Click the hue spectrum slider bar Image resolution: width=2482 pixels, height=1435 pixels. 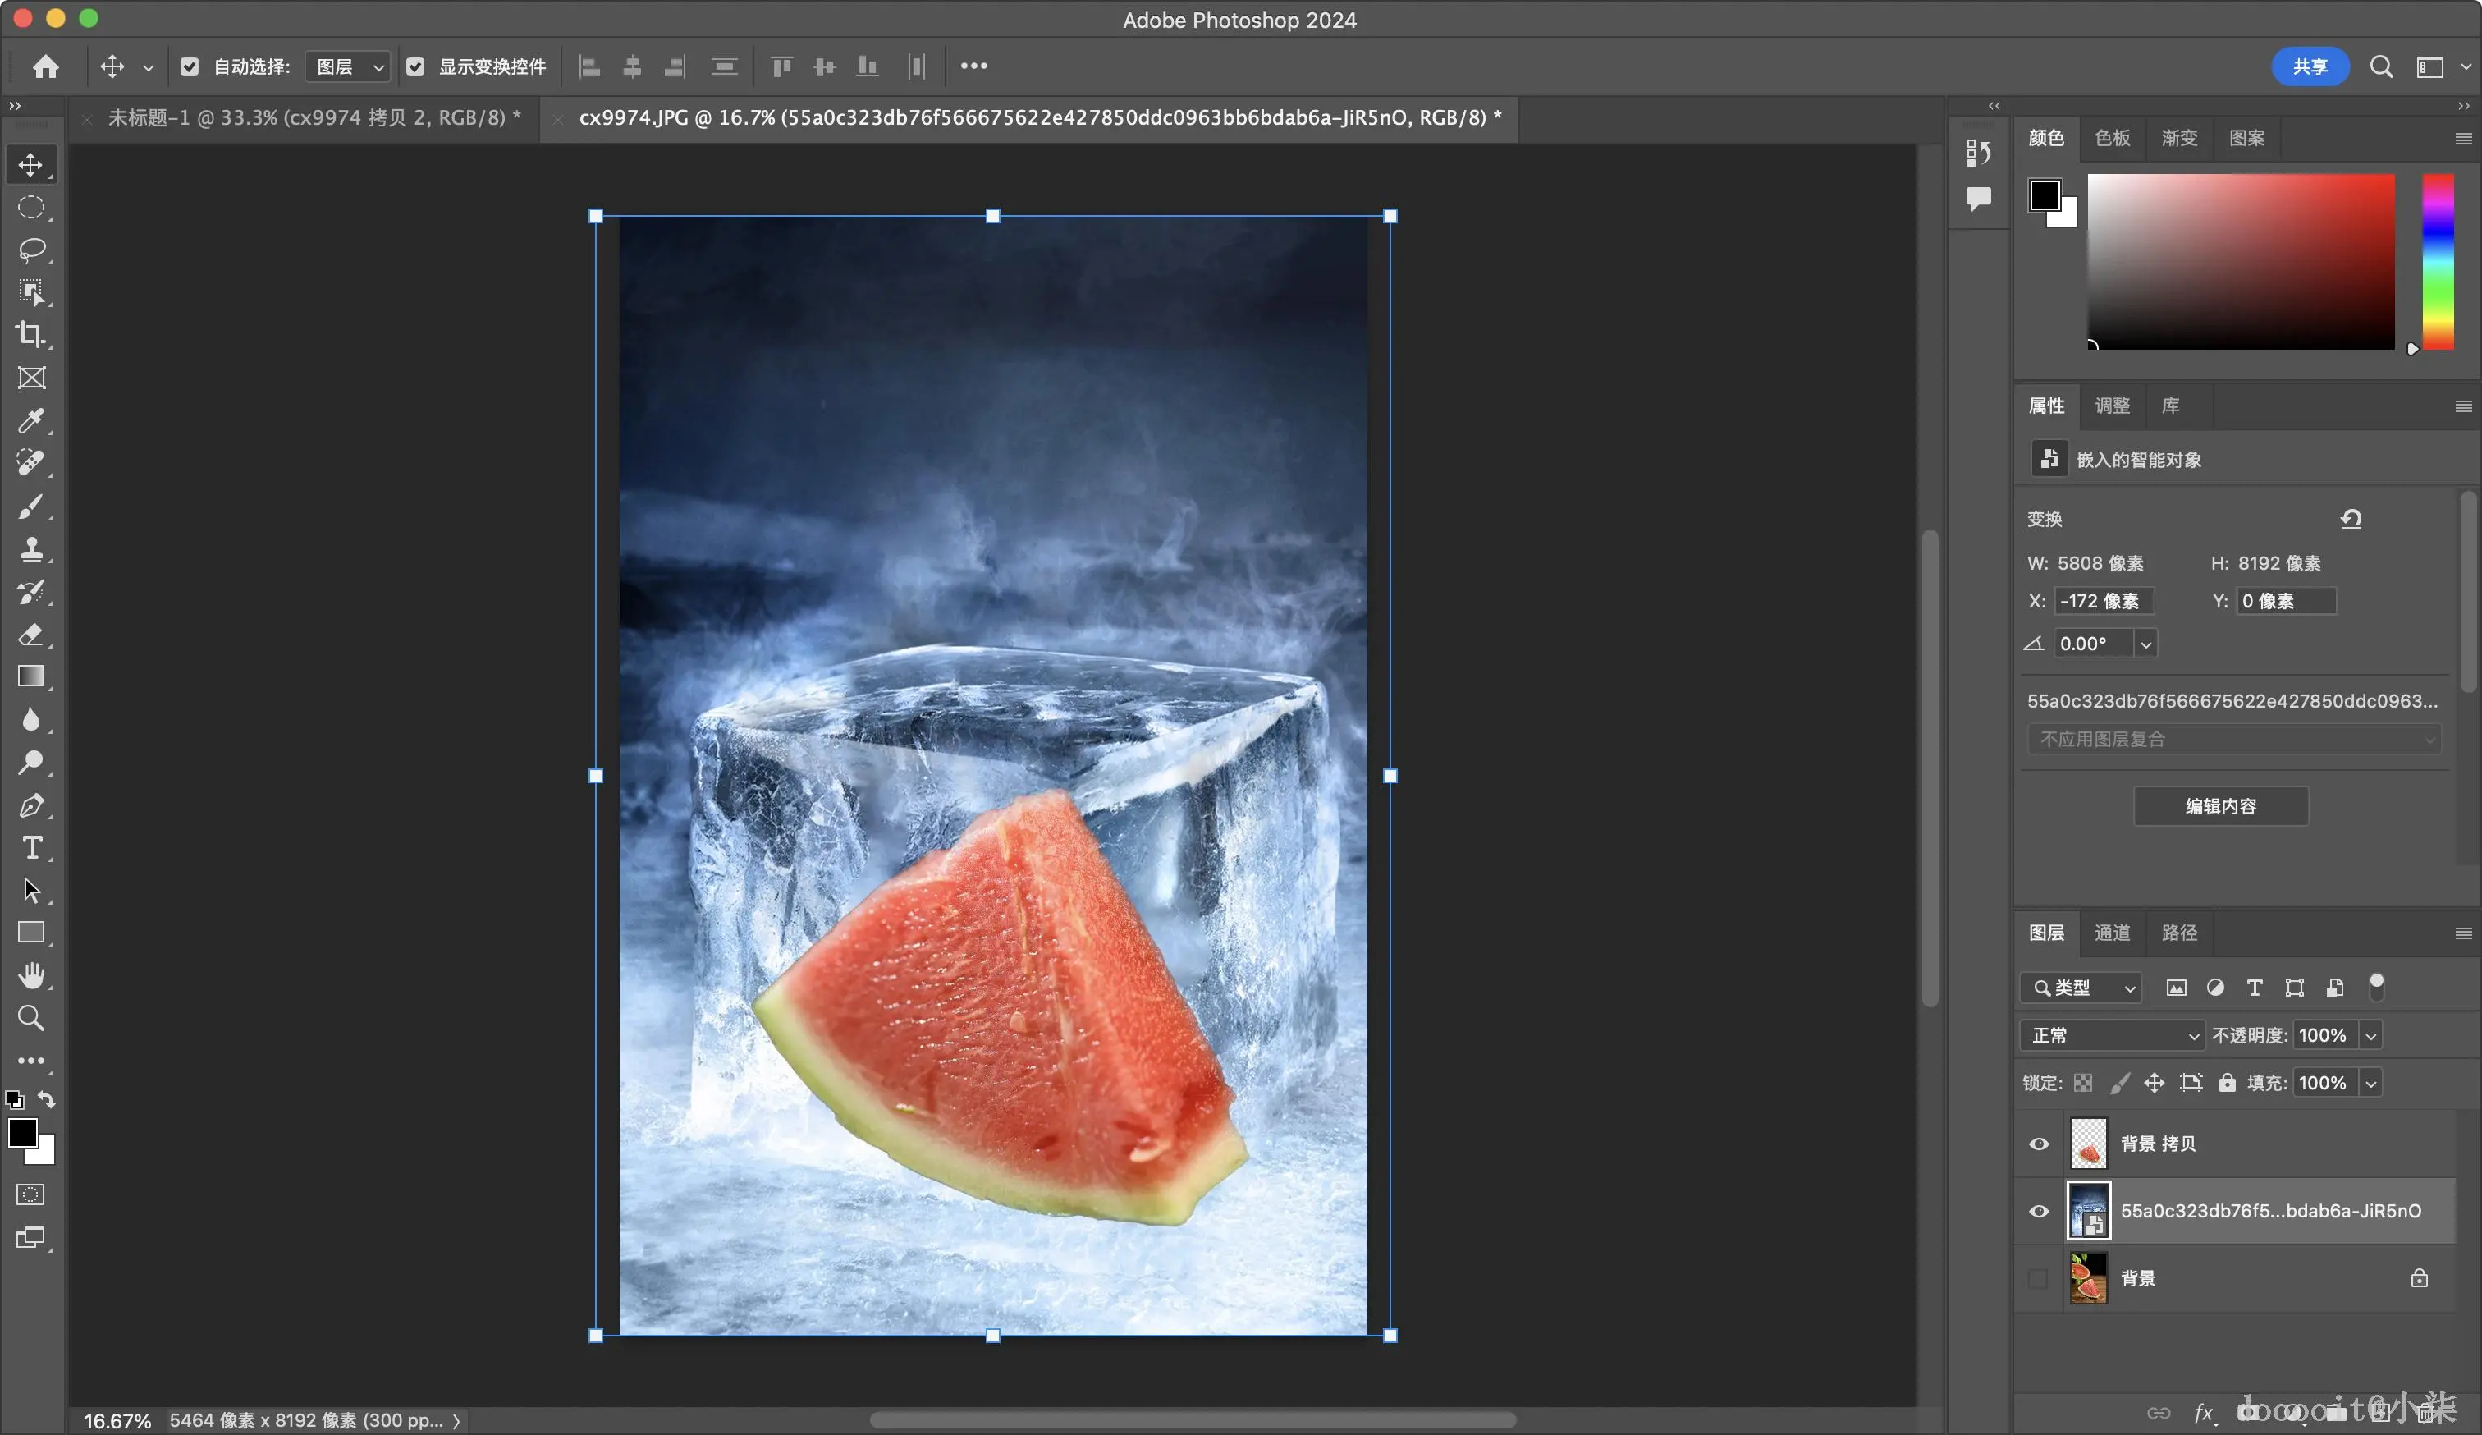tap(2438, 261)
